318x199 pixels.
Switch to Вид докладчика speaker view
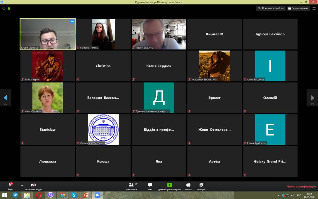pos(298,8)
